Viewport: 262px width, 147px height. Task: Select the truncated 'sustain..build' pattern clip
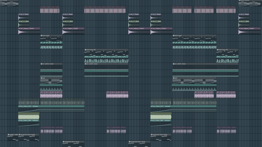click(13, 137)
